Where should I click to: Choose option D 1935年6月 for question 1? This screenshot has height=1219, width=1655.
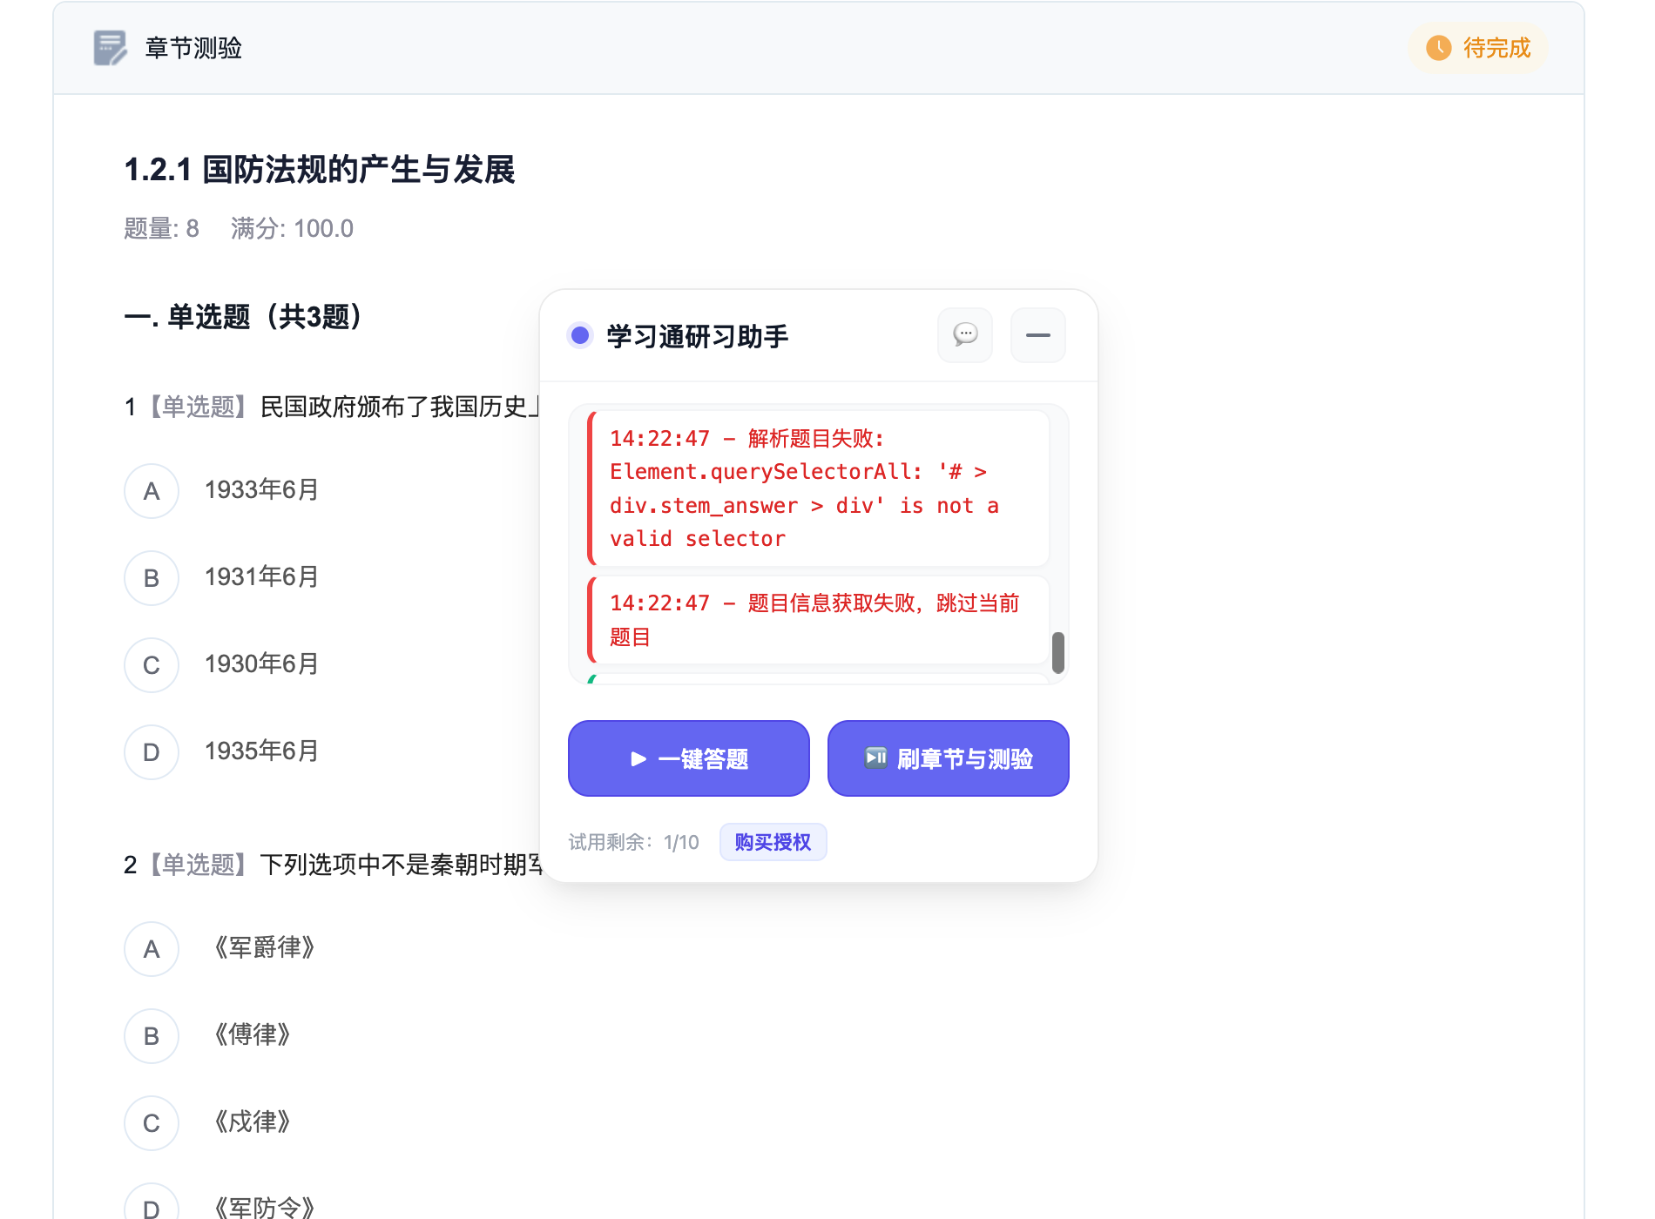[x=152, y=752]
